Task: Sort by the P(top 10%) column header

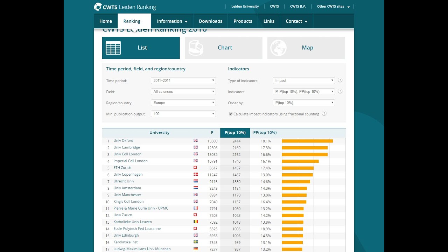Action: click(235, 133)
